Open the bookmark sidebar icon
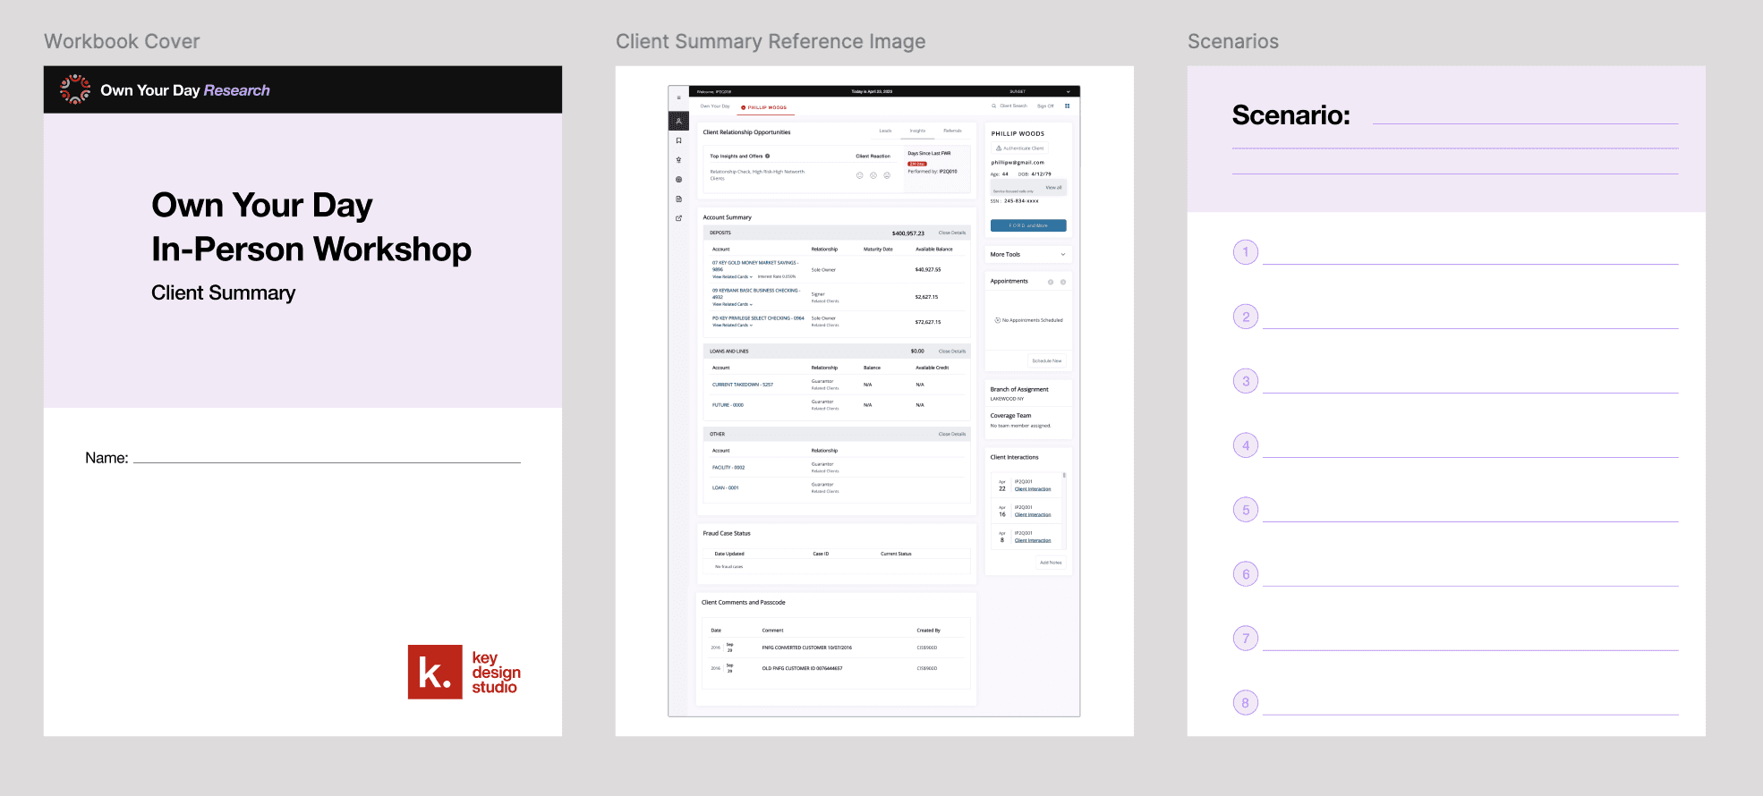This screenshot has width=1763, height=796. coord(678,140)
